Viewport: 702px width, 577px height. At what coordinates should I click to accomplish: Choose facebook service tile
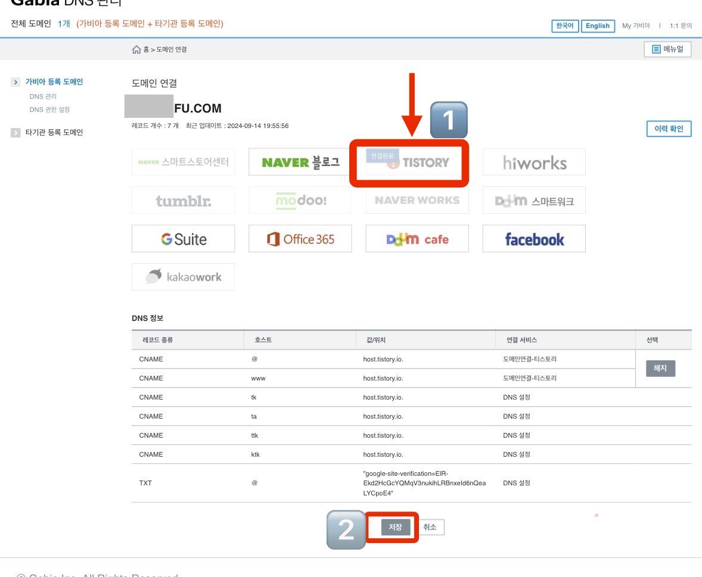click(x=534, y=239)
